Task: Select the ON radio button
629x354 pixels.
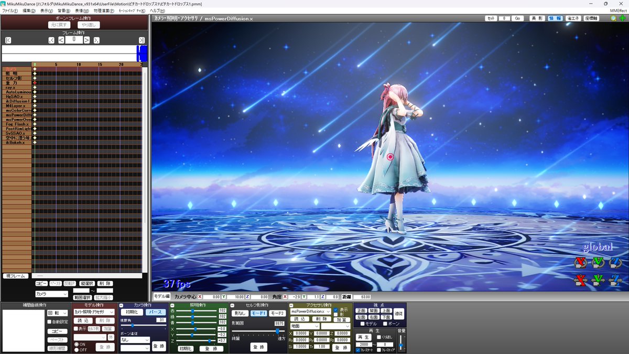Action: click(x=77, y=344)
